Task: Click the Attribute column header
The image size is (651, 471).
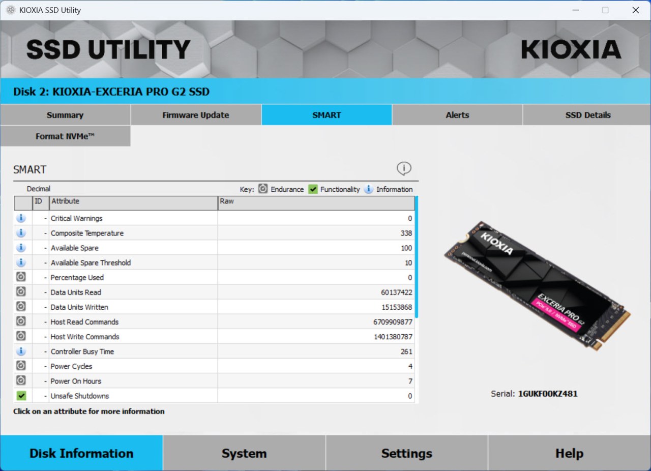Action: click(133, 203)
